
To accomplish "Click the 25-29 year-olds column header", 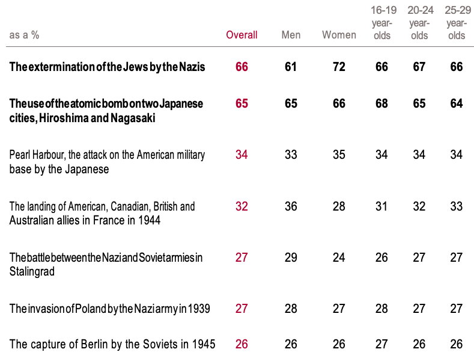I will [x=457, y=23].
